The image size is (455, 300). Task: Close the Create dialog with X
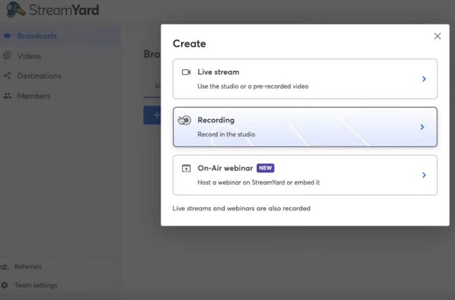437,36
